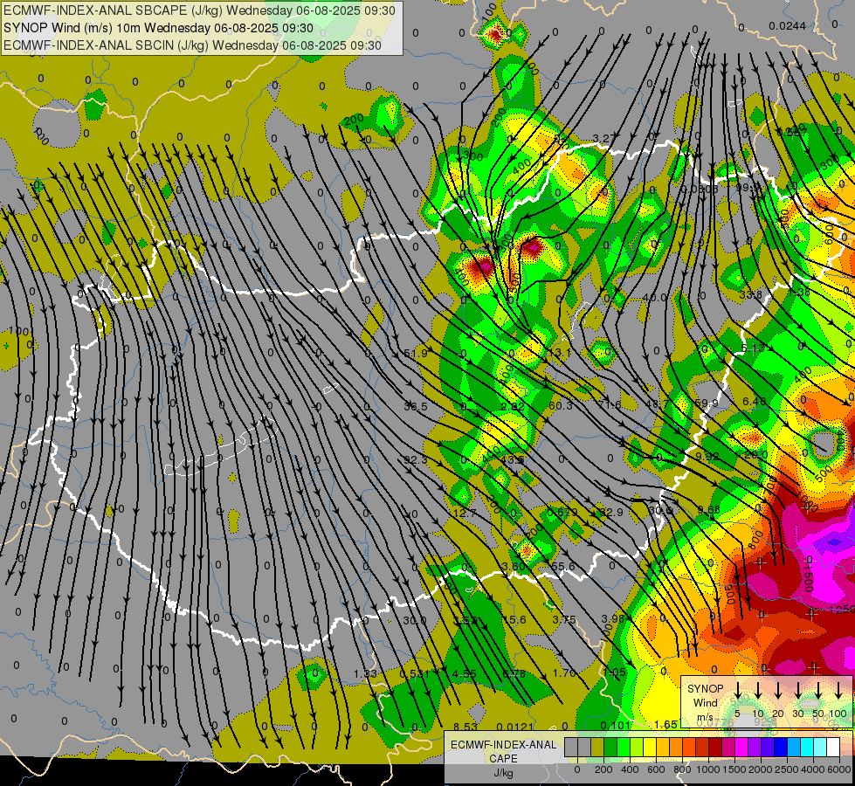Select the pure blue swatch on CAPE scale

781,747
